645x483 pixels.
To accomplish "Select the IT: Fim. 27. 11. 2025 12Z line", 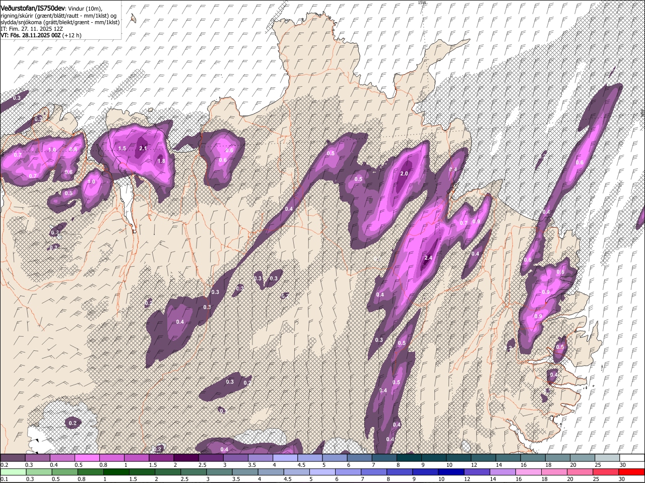I will (31, 29).
